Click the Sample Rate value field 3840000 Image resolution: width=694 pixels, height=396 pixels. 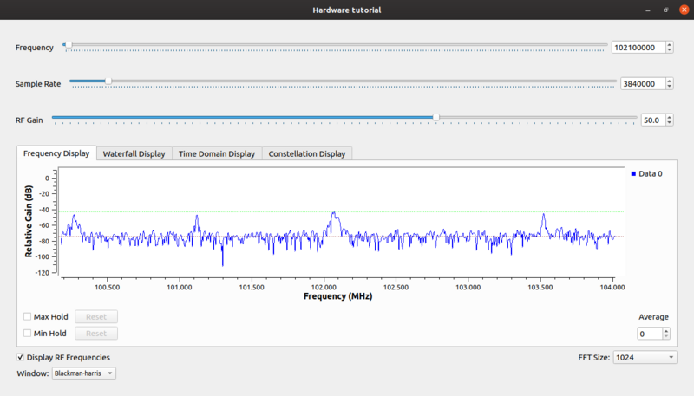[643, 83]
